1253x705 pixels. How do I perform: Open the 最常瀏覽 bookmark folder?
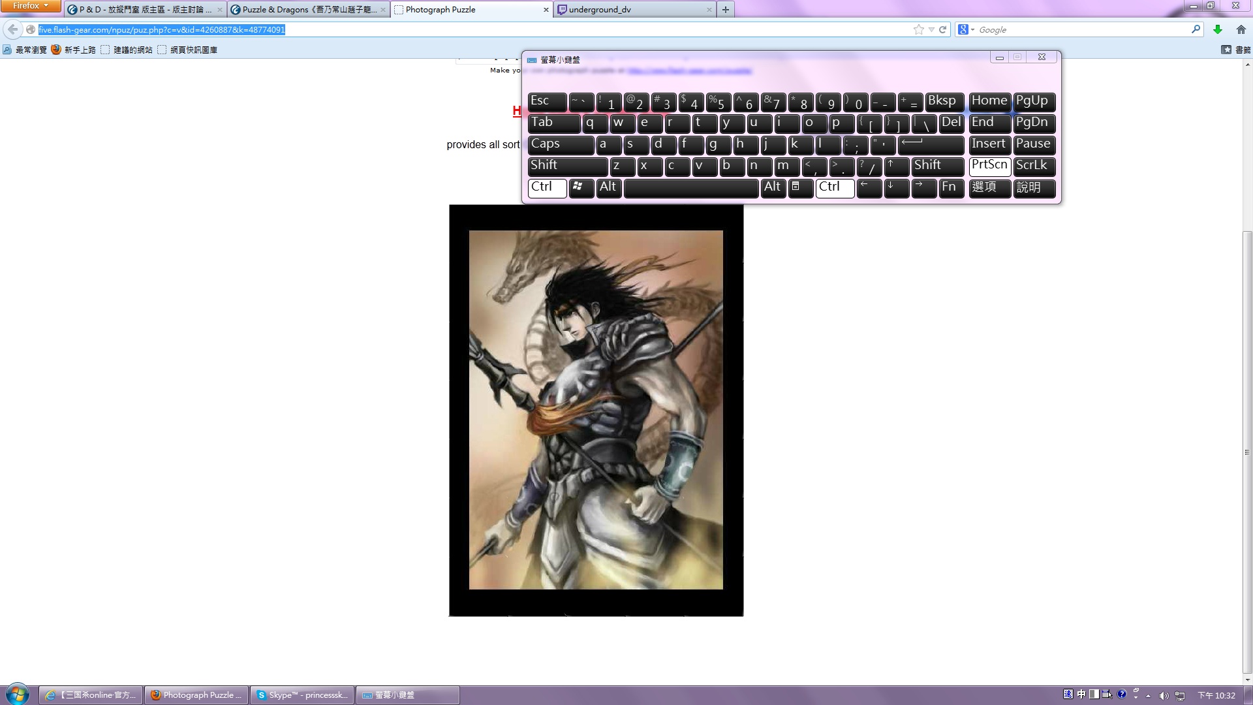pyautogui.click(x=25, y=50)
